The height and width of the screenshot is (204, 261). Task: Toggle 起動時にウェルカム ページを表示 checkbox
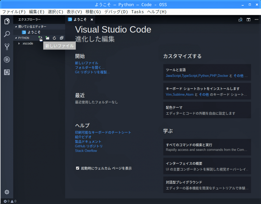[77, 168]
